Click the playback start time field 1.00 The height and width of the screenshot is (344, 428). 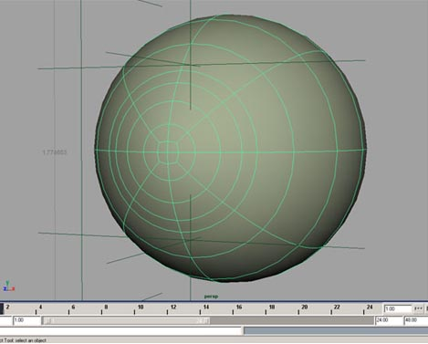tap(26, 320)
